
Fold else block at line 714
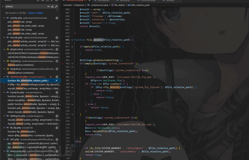[72, 104]
